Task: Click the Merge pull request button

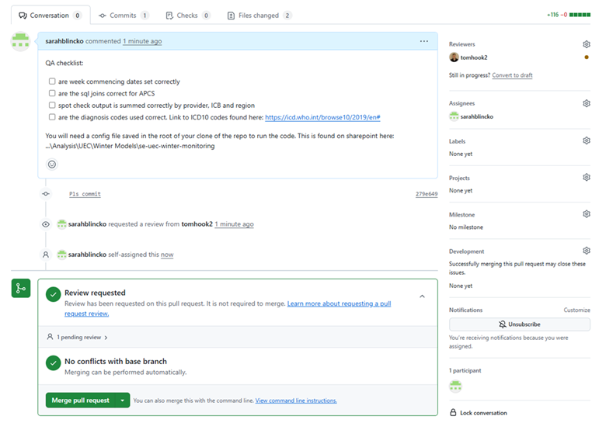Action: (x=80, y=400)
